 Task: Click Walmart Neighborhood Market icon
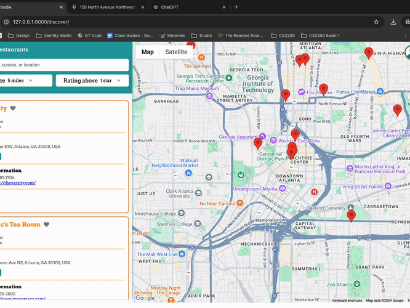188,172
